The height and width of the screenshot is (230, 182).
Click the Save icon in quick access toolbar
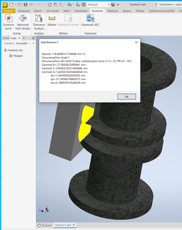pyautogui.click(x=25, y=4)
